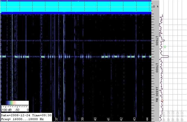Click the -50 legend scale label
The width and height of the screenshot is (187, 122).
click(x=17, y=110)
